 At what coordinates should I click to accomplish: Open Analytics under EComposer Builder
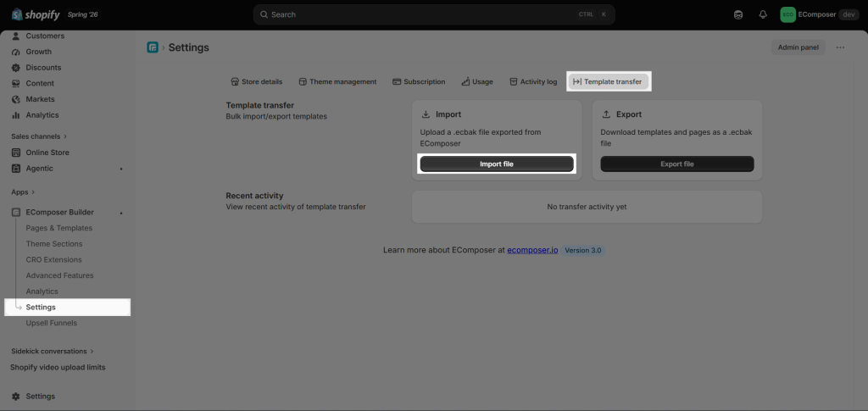(x=42, y=292)
